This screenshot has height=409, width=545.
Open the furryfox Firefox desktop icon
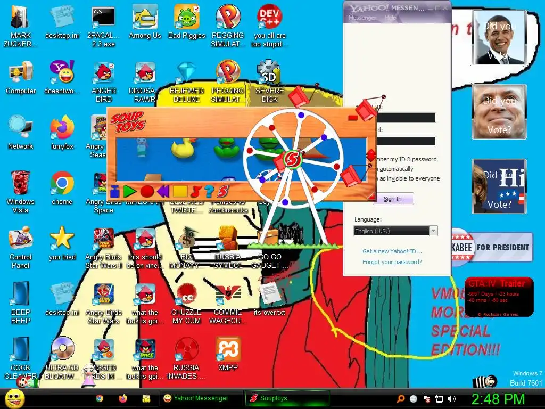tap(62, 133)
